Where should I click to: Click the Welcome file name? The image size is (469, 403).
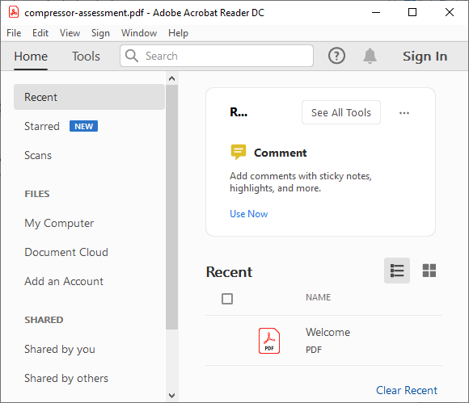[327, 332]
